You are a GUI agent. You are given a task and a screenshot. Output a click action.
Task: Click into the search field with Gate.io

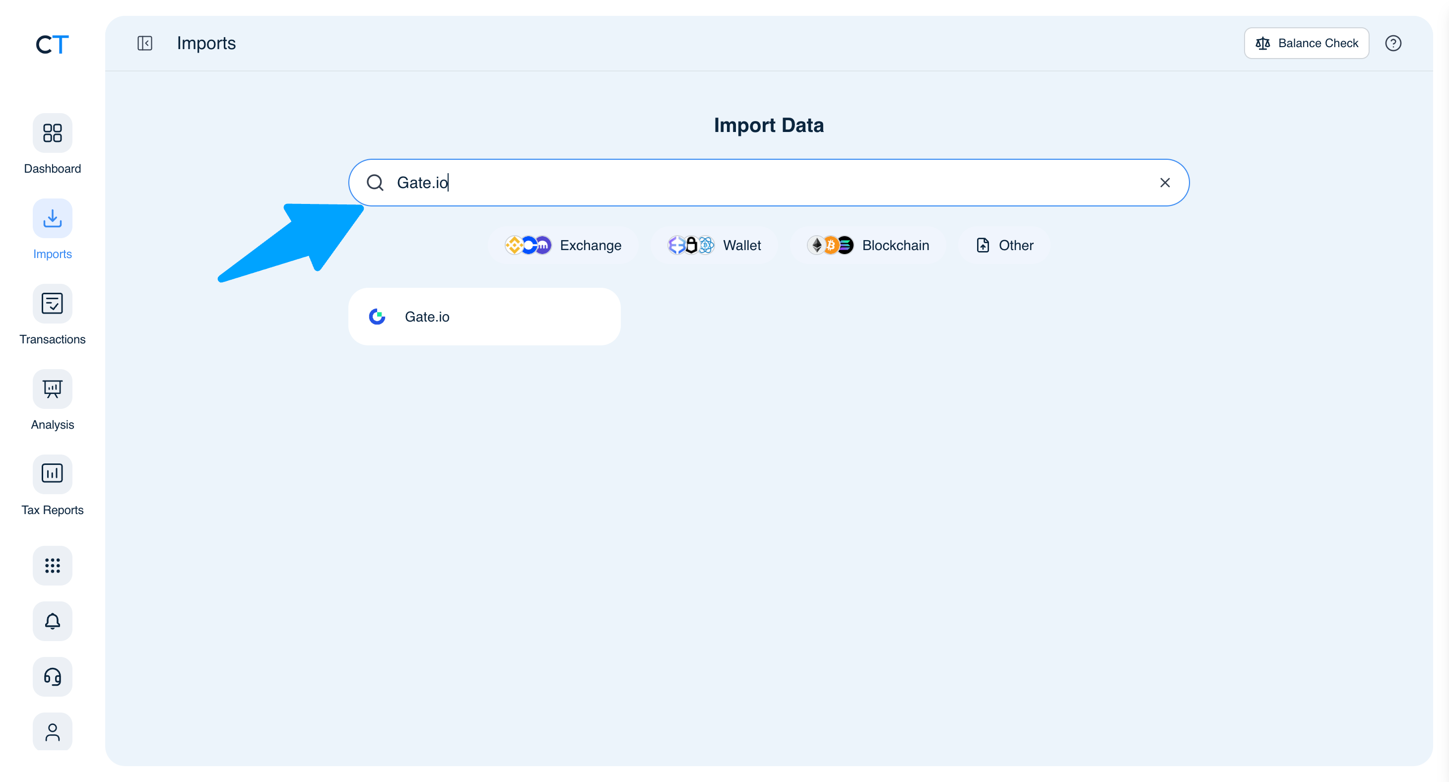[769, 183]
